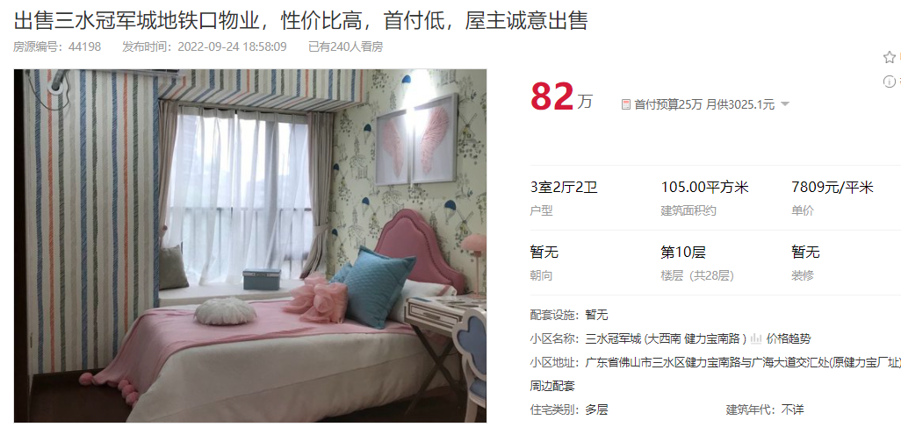Click the 第10层 floor information
This screenshot has width=901, height=427.
coord(682,252)
